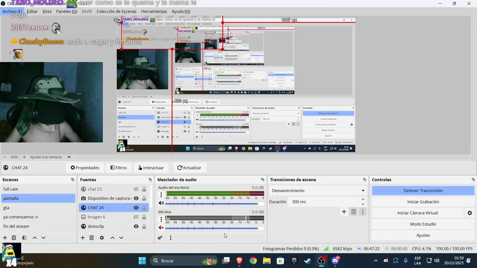Adjust Mic/Aux volume slider
Screen dimensions: 477x268
pyautogui.click(x=214, y=228)
